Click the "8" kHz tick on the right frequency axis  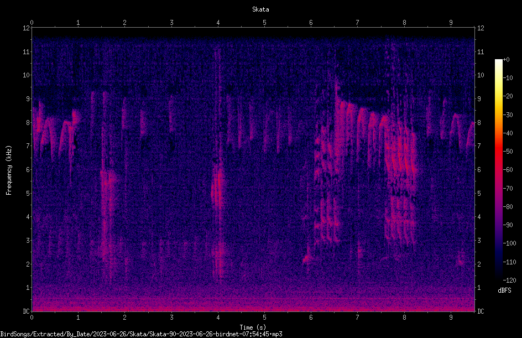pyautogui.click(x=479, y=123)
